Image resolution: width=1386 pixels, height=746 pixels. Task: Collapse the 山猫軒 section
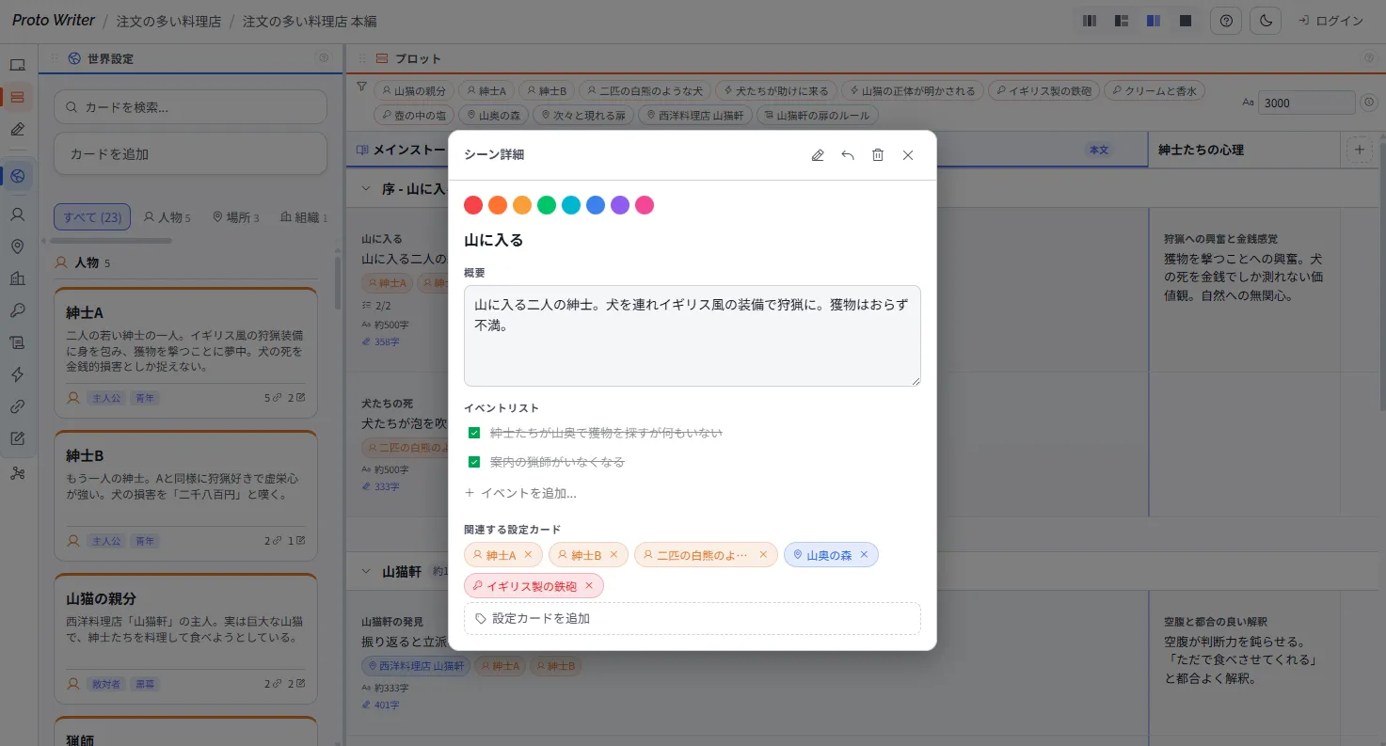[366, 570]
